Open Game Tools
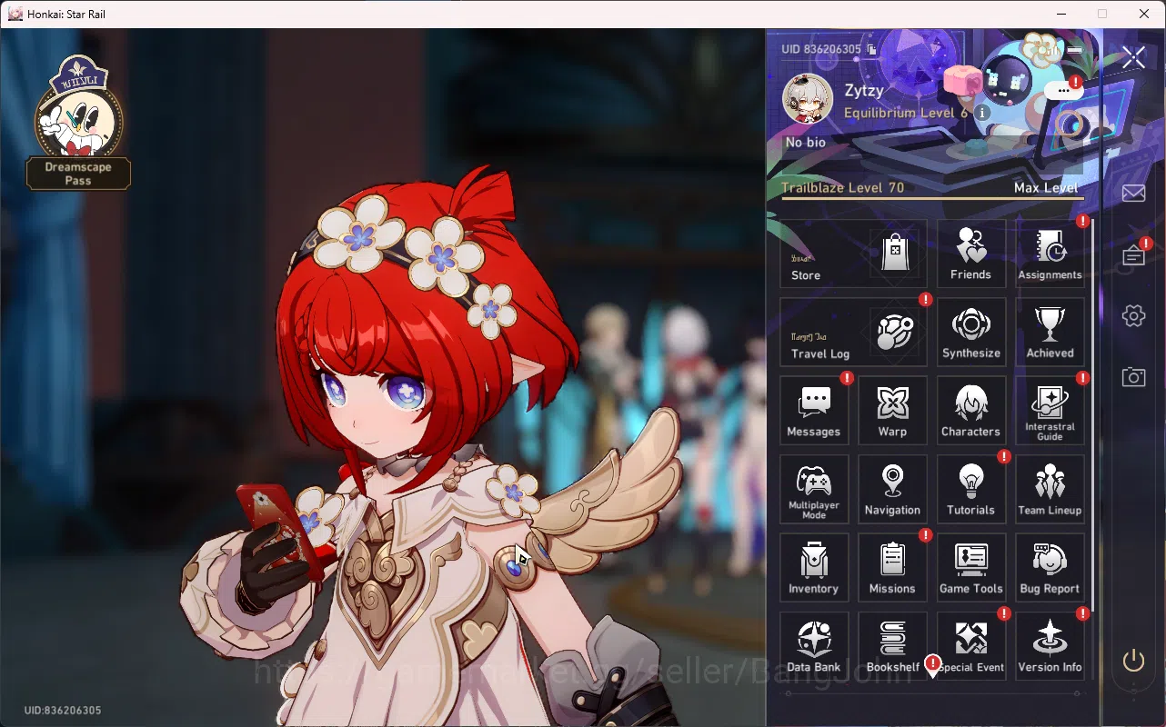1166x727 pixels. [x=971, y=568]
